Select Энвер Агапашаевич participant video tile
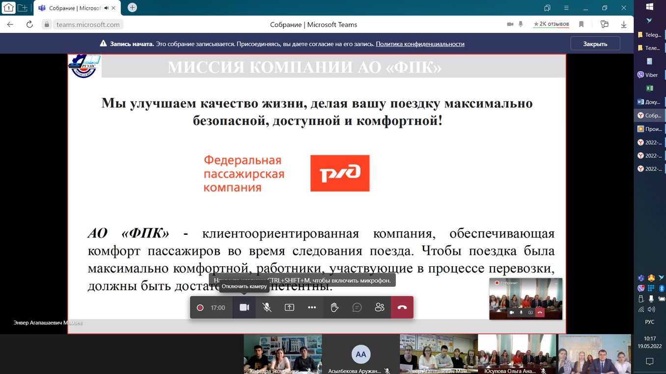666x374 pixels. click(x=439, y=354)
